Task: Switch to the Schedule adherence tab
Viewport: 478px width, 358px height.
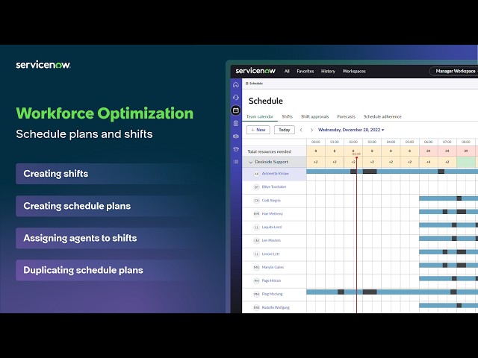Action: 382,116
